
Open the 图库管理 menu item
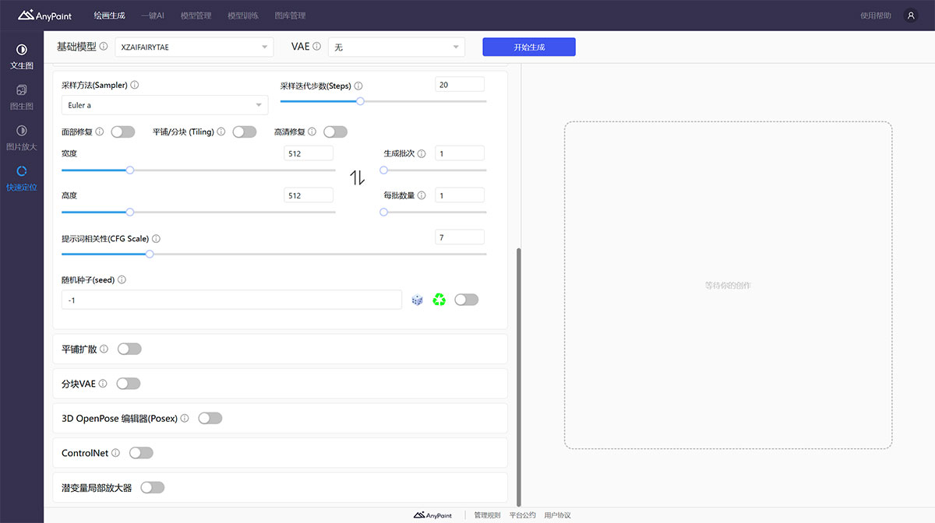point(290,16)
